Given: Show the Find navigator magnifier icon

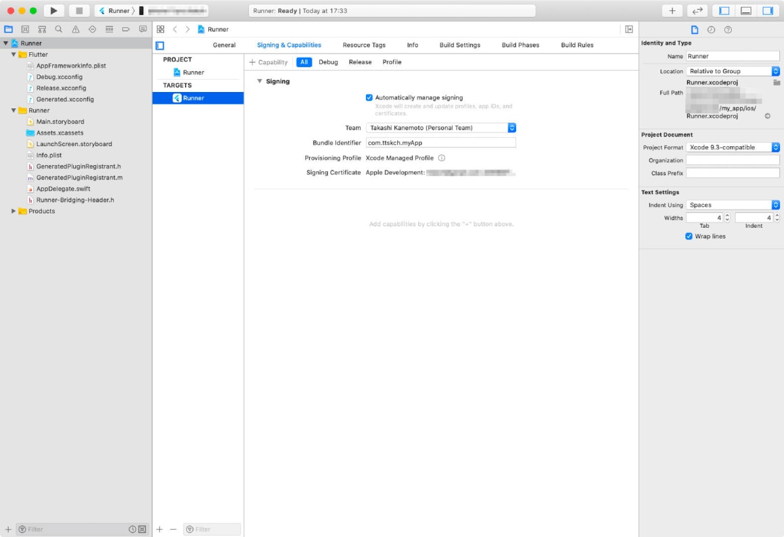Looking at the screenshot, I should (x=59, y=29).
